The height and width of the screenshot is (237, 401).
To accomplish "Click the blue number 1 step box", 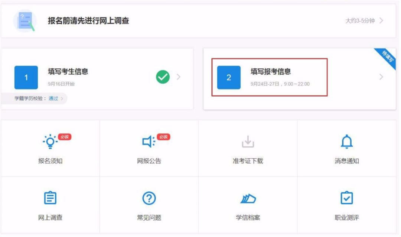I will point(26,77).
